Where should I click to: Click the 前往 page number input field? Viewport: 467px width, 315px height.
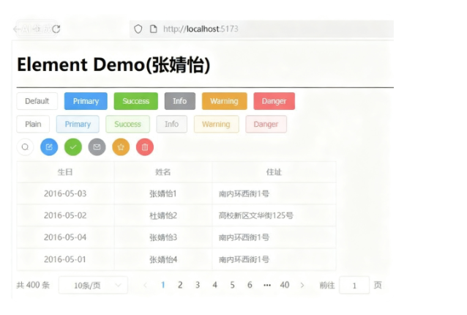click(354, 285)
